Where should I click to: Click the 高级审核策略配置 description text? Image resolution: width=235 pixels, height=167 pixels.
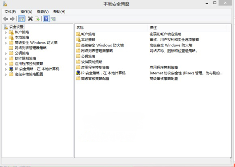pos(164,78)
